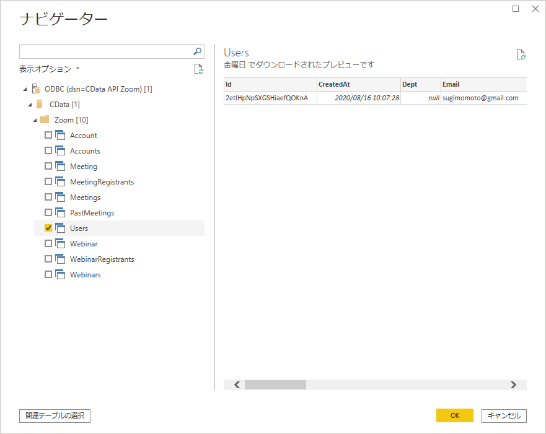Screen dimensions: 546x434
Task: Click the CData database cylinder icon
Action: pyautogui.click(x=40, y=105)
